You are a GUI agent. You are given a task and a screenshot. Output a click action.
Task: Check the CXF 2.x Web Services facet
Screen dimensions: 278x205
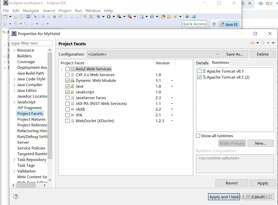pos(67,75)
